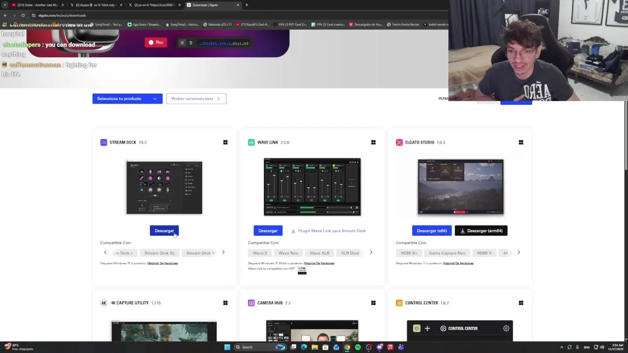The image size is (628, 353).
Task: Click the Stream Deck app icon
Action: [x=104, y=142]
